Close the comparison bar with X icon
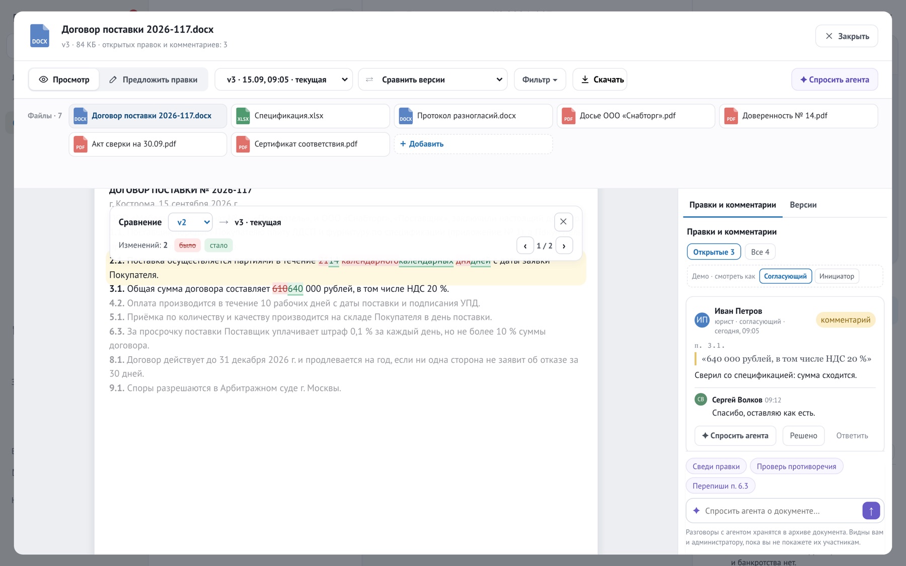This screenshot has width=906, height=566. [563, 221]
